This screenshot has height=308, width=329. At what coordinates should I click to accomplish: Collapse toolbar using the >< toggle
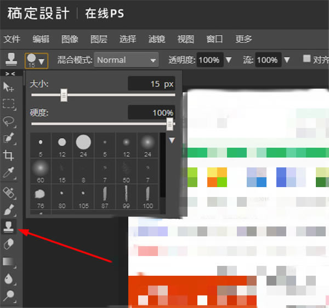coord(10,74)
